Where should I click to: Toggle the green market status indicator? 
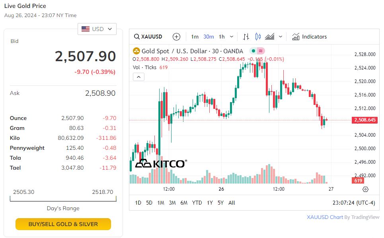[253, 51]
